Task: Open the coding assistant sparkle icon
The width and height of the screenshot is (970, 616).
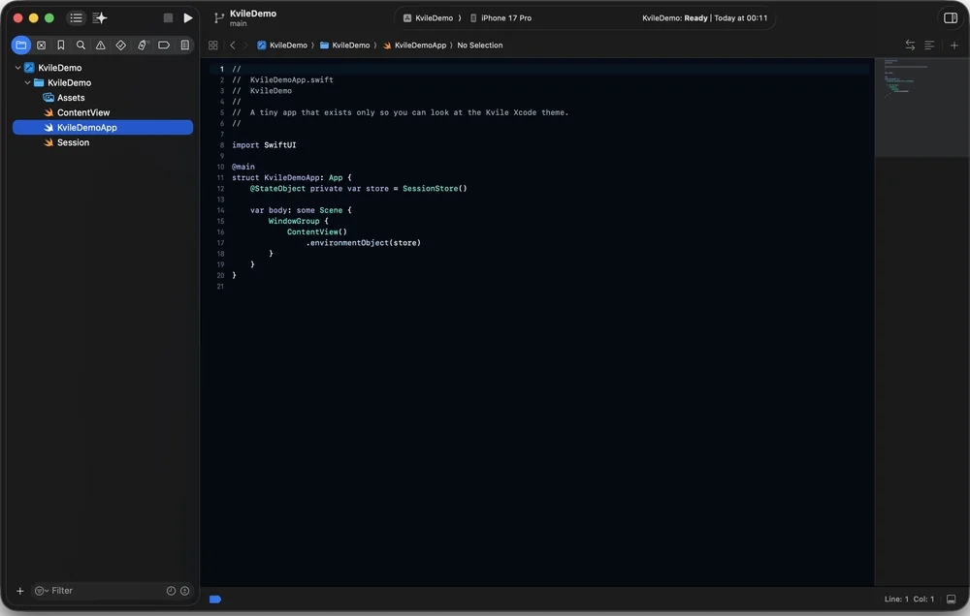Action: point(100,17)
